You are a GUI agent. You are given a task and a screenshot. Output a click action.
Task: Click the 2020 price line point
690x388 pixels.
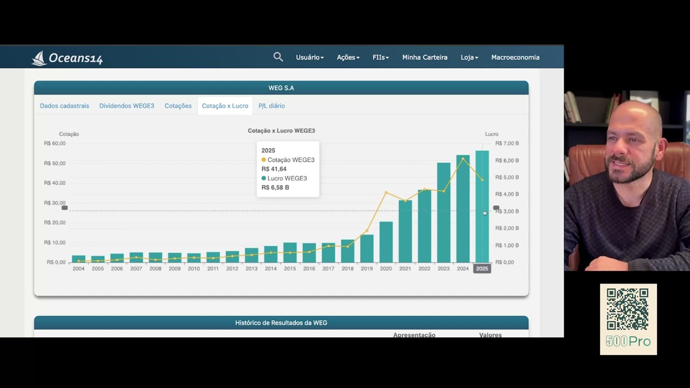coord(386,192)
